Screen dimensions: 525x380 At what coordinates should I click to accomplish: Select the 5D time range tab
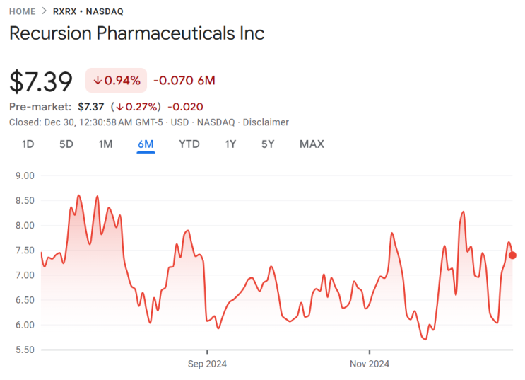tap(66, 144)
